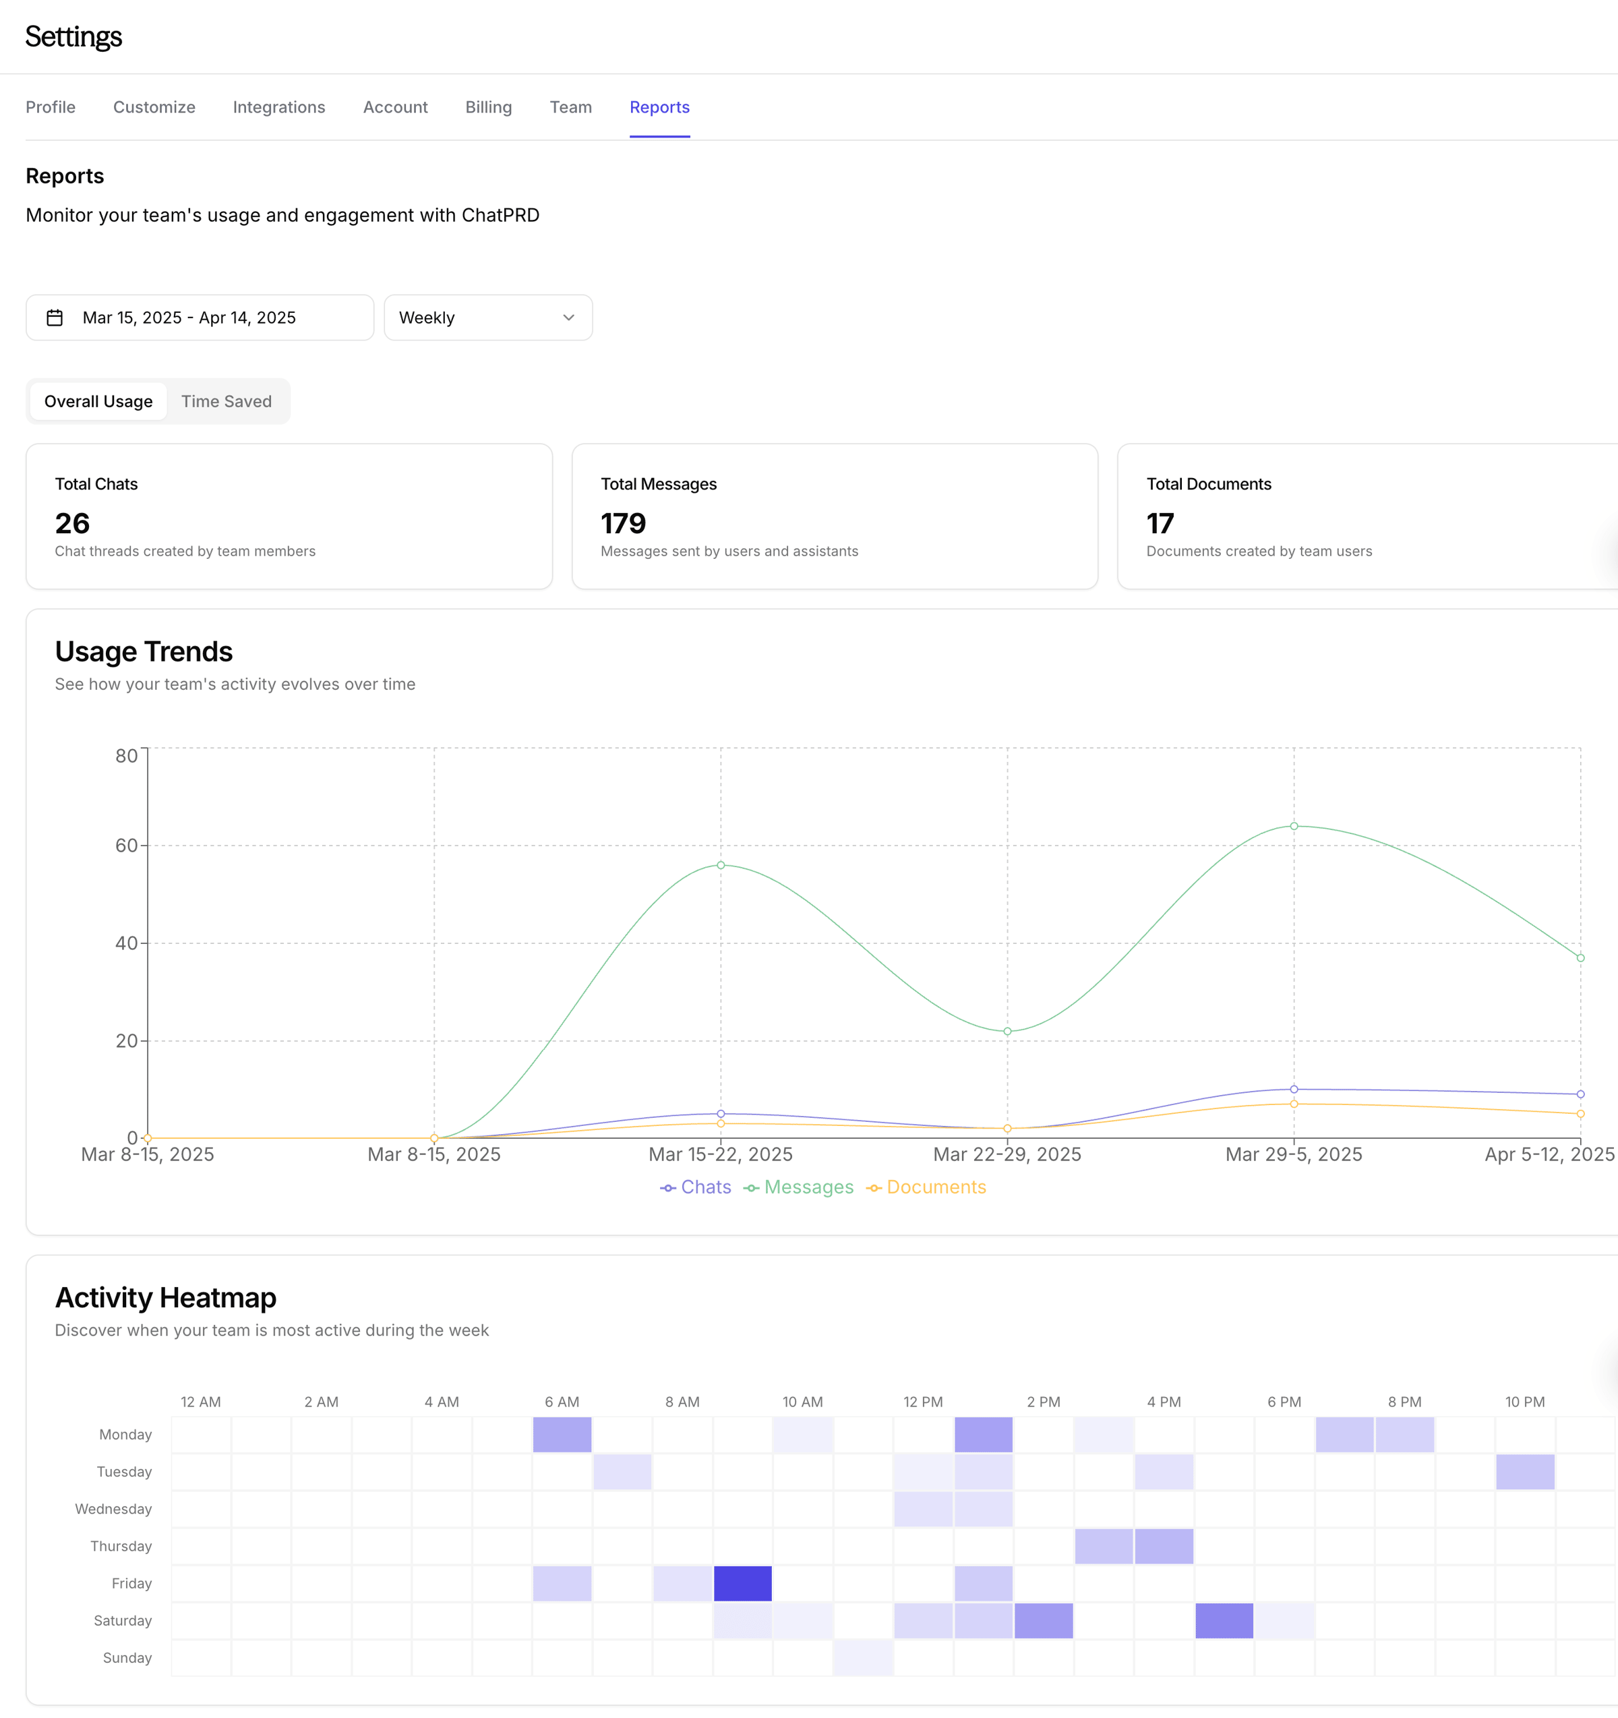Click the darkest Friday heatmap cell
The height and width of the screenshot is (1718, 1618).
tap(742, 1583)
